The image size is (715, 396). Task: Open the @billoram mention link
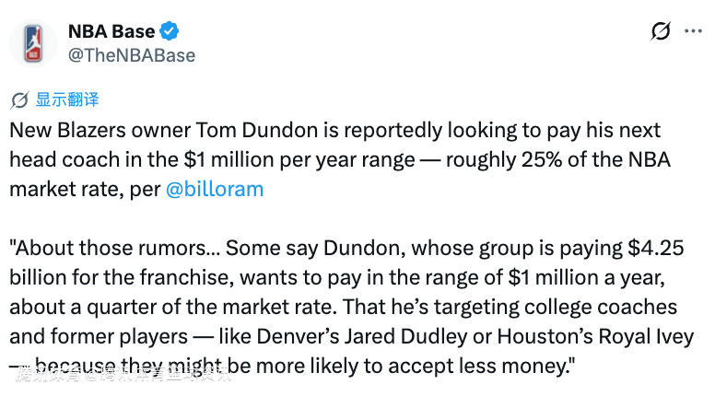click(214, 190)
